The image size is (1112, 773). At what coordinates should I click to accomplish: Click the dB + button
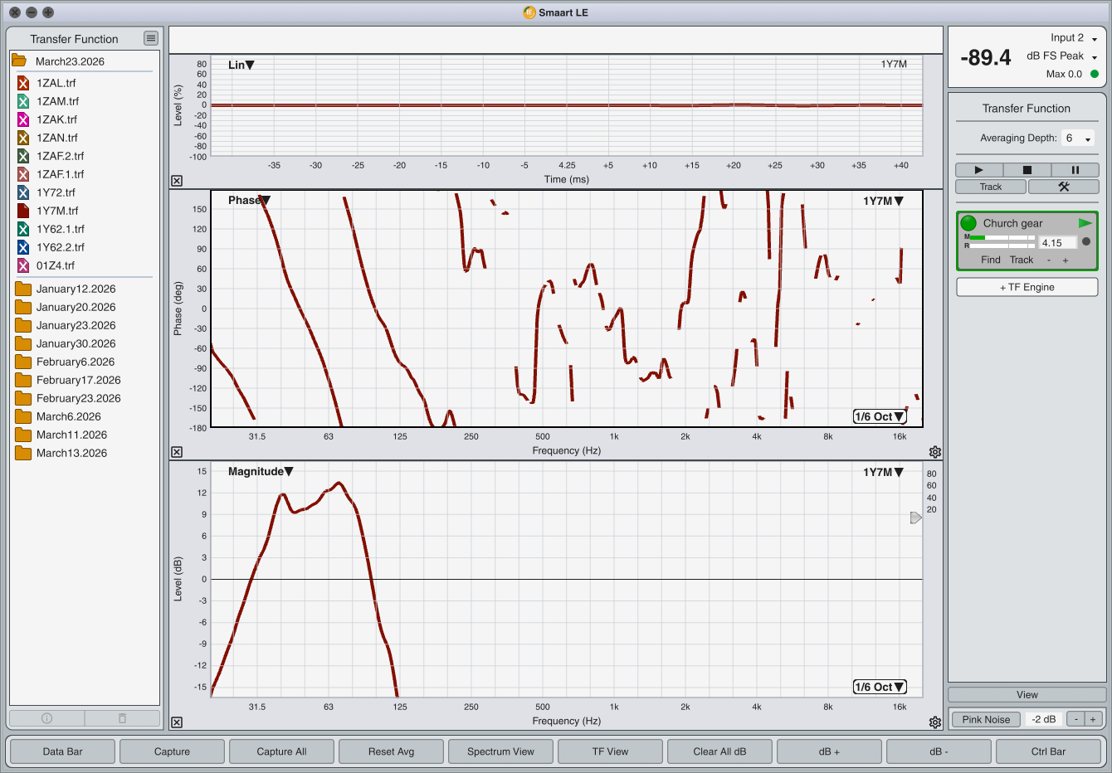tap(830, 751)
